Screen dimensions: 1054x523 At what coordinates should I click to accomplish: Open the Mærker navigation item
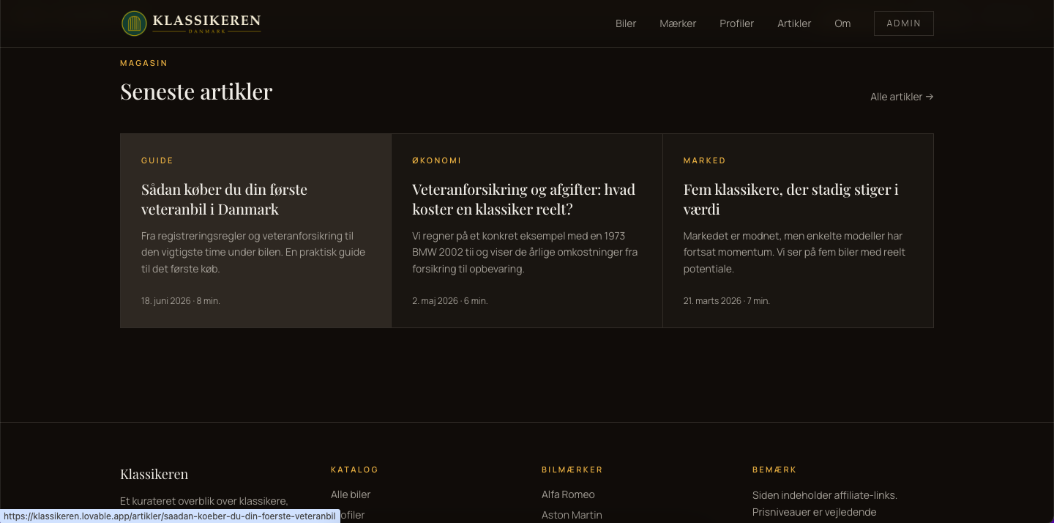pos(678,23)
